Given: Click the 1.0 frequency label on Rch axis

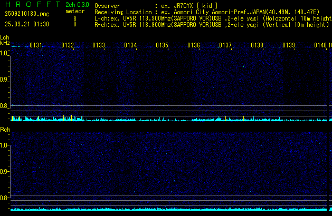Looking at the screenshot, I should click(x=4, y=145).
